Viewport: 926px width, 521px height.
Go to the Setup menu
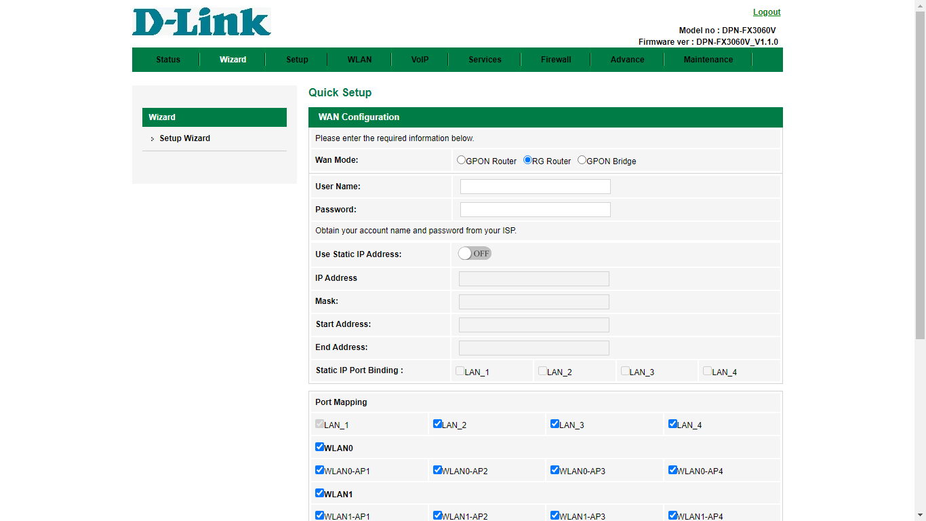coord(297,60)
